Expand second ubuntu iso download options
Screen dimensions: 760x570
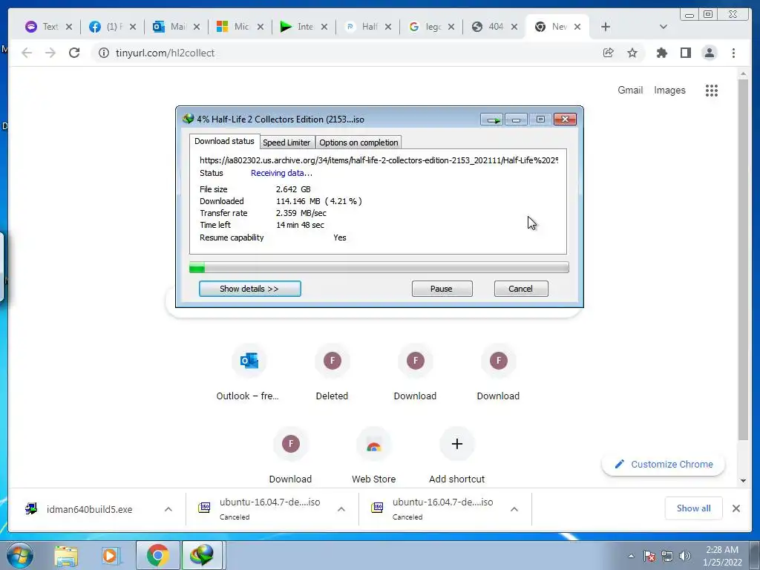[x=514, y=509]
